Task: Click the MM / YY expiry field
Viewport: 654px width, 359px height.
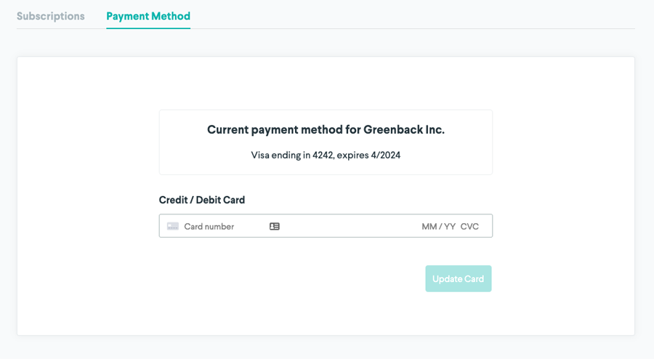Action: 438,227
